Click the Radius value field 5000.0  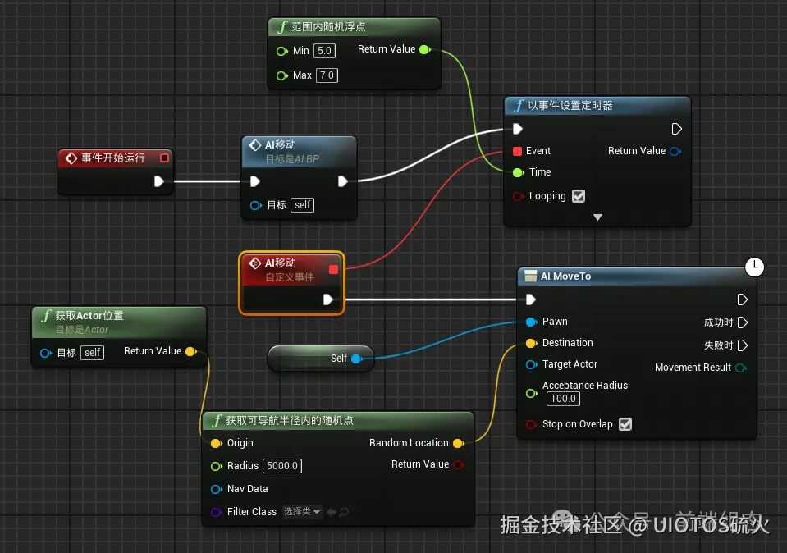282,466
